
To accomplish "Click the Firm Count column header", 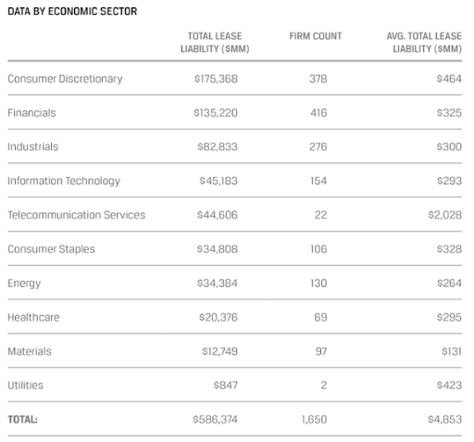I will [316, 36].
